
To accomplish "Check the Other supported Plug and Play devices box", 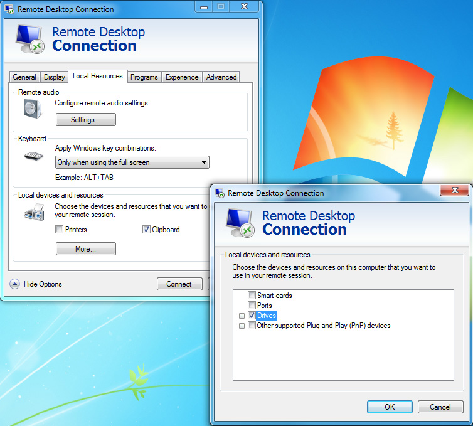I will [252, 326].
